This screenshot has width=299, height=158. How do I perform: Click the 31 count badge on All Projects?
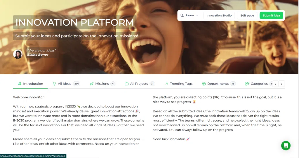(x=152, y=84)
